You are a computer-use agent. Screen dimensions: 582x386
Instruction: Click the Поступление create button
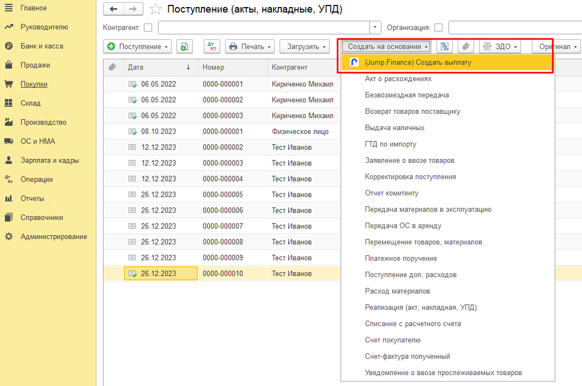pyautogui.click(x=138, y=47)
